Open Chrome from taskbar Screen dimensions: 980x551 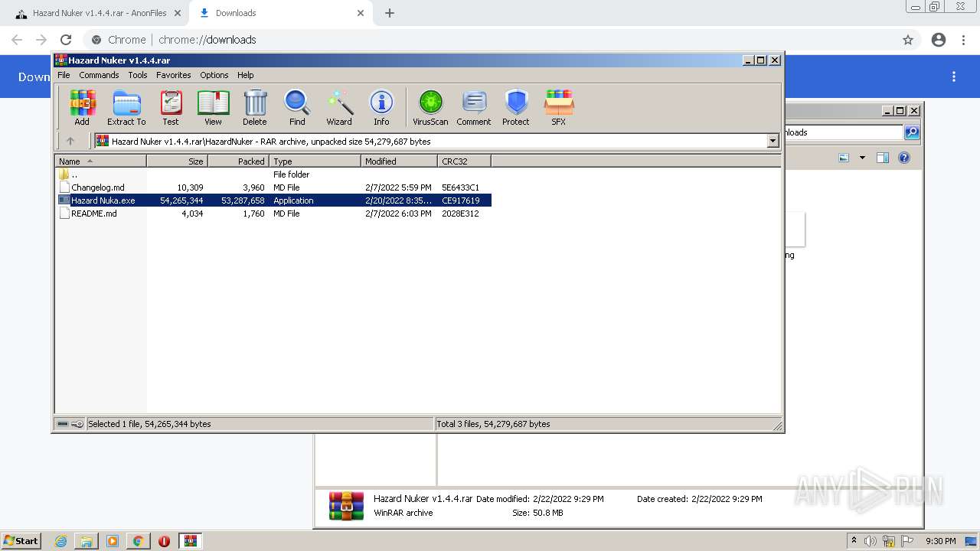(138, 541)
